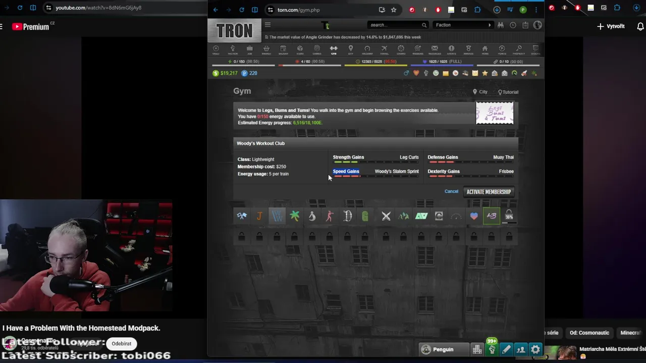Open the Stocks chart icon

coord(535,49)
